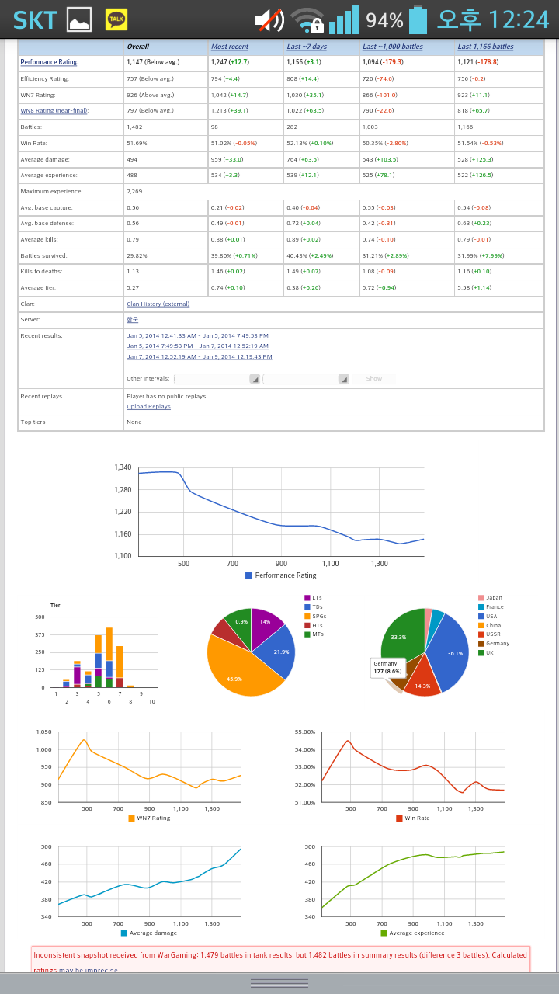559x994 pixels.
Task: Tap the battery status icon
Action: click(x=418, y=20)
